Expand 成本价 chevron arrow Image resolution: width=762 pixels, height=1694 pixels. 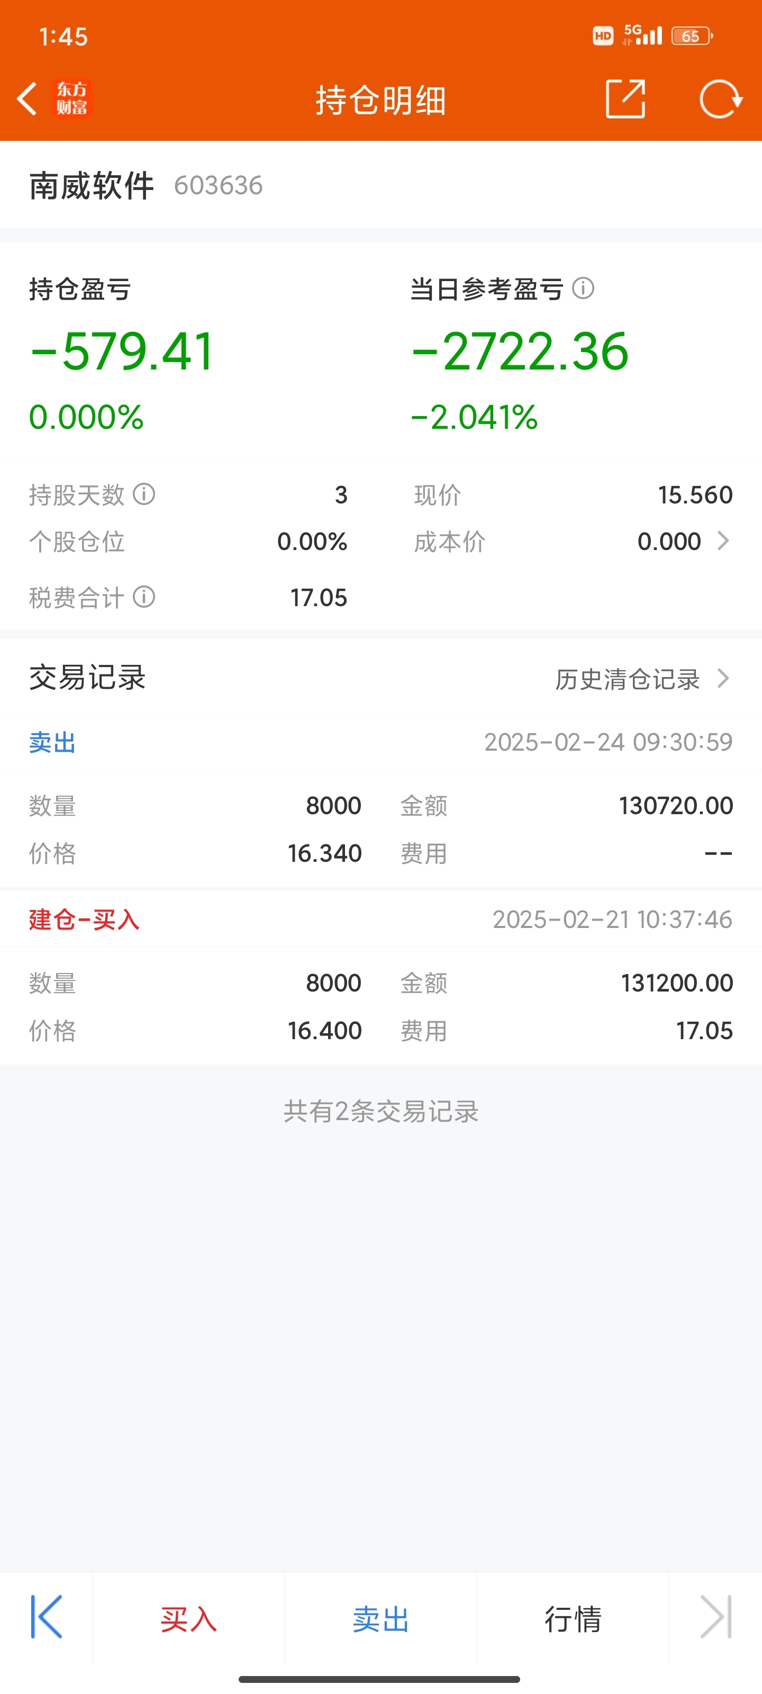tap(723, 540)
